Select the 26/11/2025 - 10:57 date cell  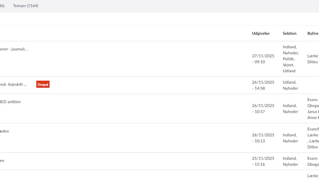point(263,108)
